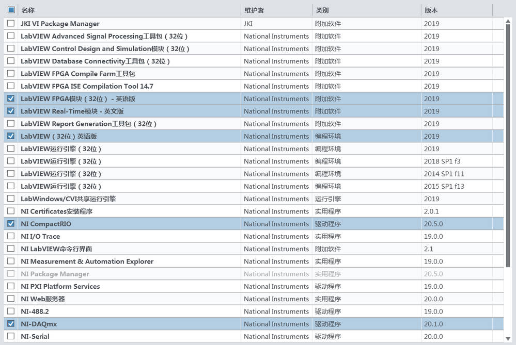516x345 pixels.
Task: Click the 2014 SP1 f11 version cell
Action: tap(444, 174)
